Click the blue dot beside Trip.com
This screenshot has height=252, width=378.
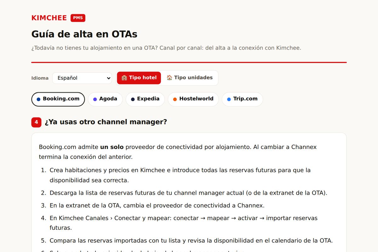[229, 99]
